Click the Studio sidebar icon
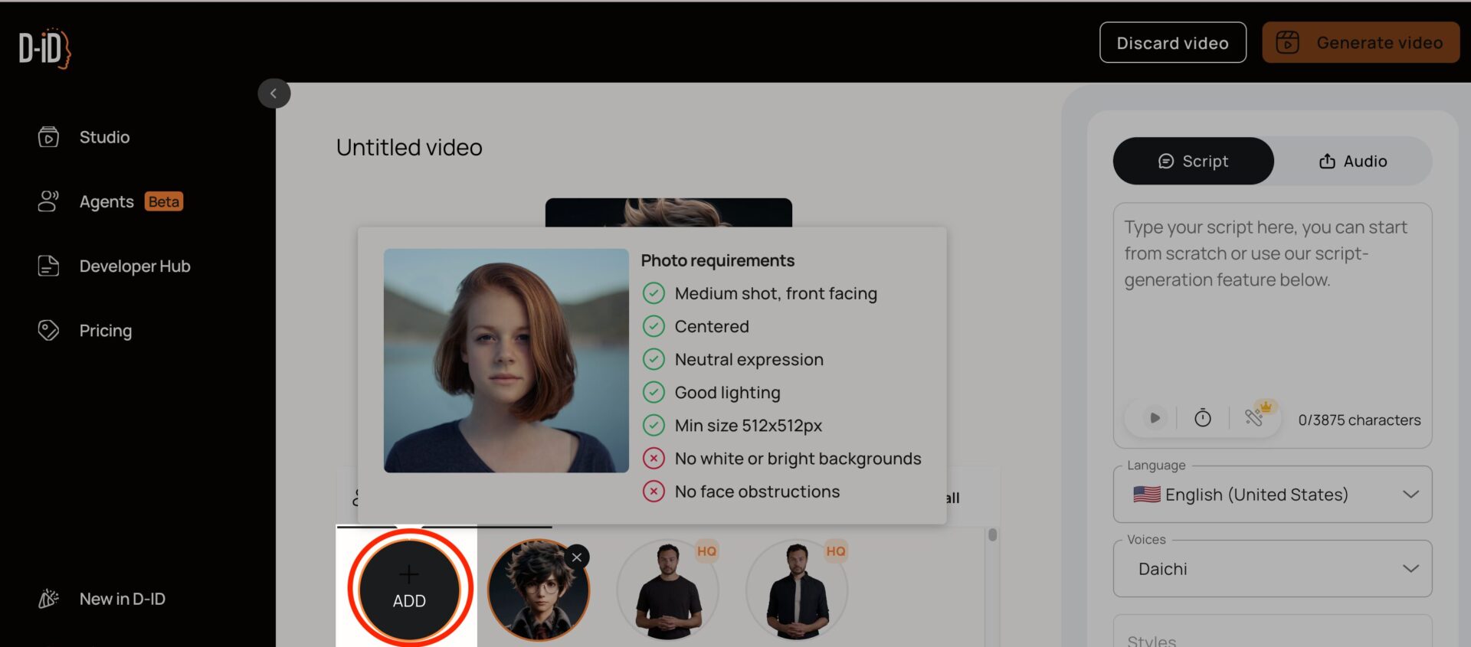The width and height of the screenshot is (1471, 647). coord(48,137)
